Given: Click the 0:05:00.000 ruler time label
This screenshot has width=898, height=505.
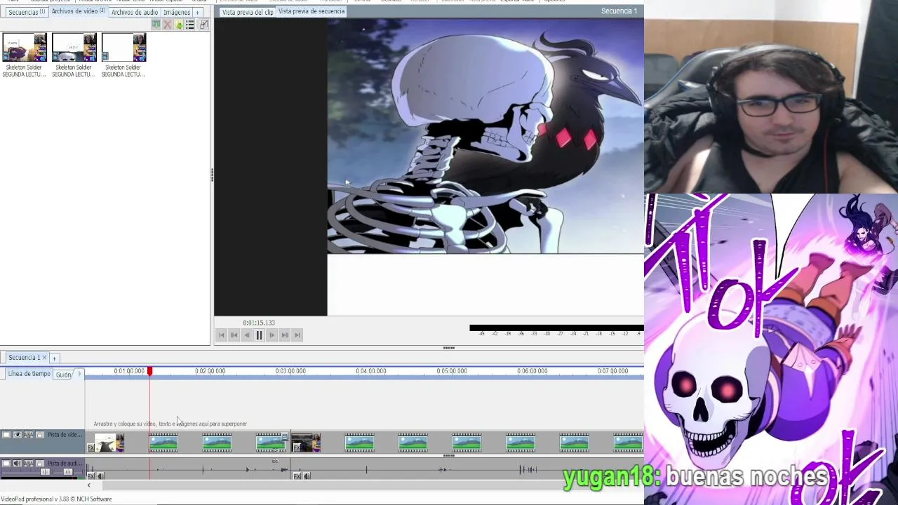Looking at the screenshot, I should click(452, 371).
